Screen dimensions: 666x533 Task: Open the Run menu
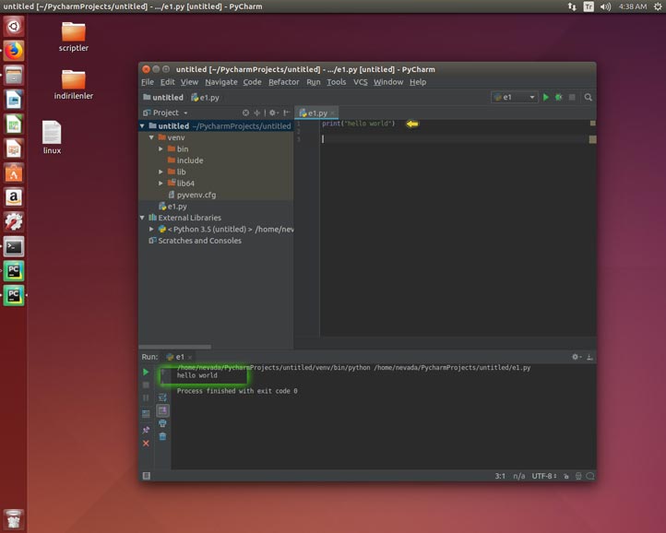[314, 82]
